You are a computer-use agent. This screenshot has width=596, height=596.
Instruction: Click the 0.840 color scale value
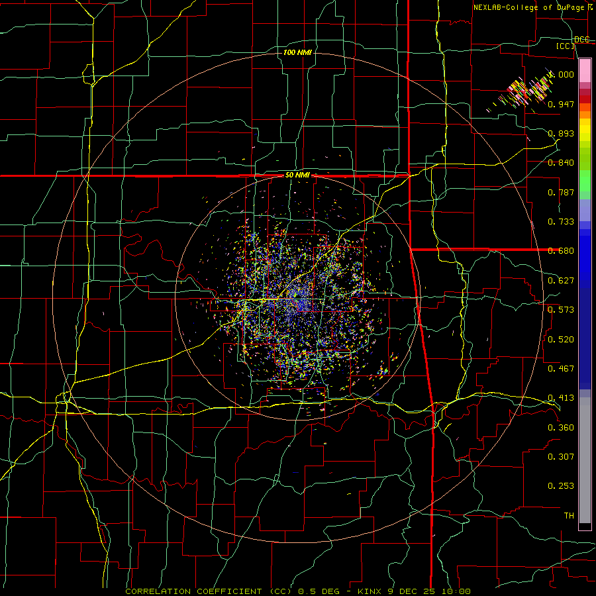(x=561, y=163)
